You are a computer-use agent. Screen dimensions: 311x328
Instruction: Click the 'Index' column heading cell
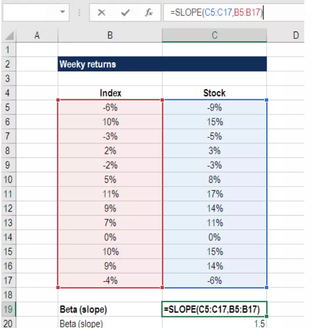click(110, 93)
